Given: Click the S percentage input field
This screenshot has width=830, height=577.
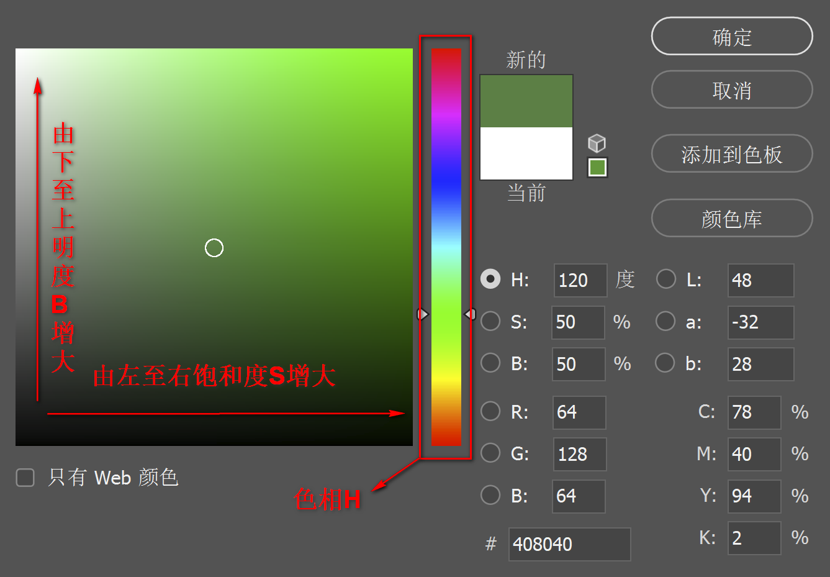Looking at the screenshot, I should [x=577, y=322].
